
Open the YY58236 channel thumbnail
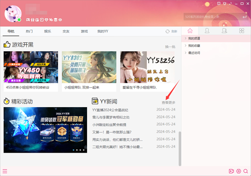[x=147, y=67]
